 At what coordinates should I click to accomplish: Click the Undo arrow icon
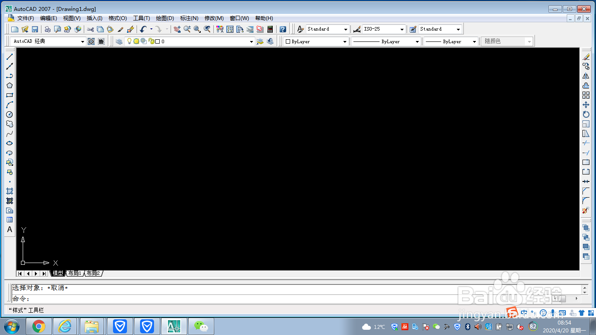coord(144,29)
